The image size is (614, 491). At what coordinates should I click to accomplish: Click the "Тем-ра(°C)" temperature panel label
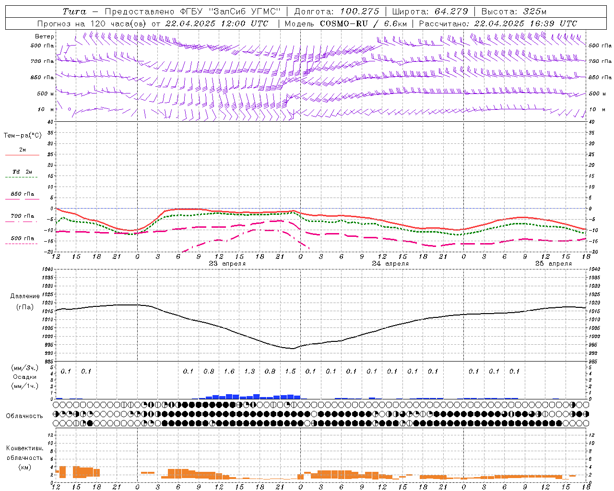pyautogui.click(x=23, y=136)
